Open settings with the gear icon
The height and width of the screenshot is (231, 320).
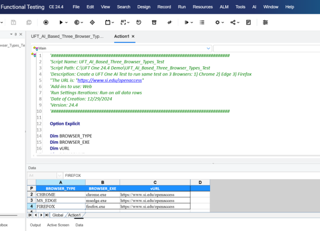(218, 22)
